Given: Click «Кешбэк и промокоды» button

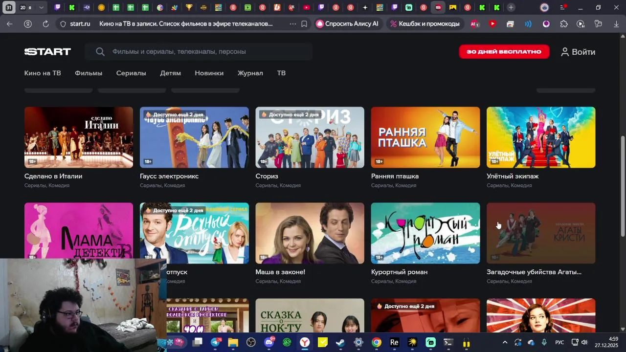Looking at the screenshot, I should (425, 23).
